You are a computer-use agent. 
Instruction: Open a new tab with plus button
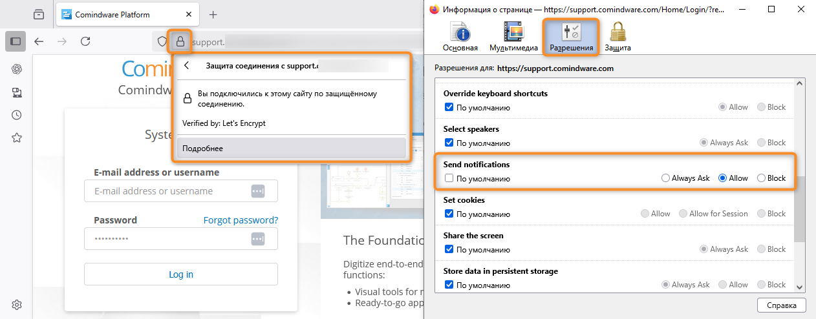(x=213, y=14)
